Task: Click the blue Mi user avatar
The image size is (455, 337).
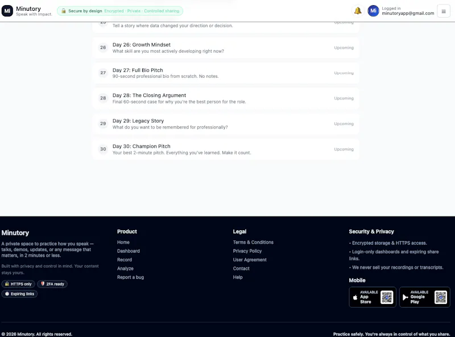Action: tap(373, 11)
